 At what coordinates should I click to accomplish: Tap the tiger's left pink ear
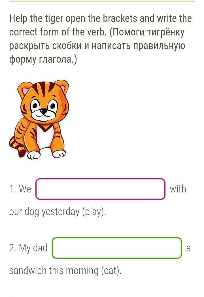point(25,90)
